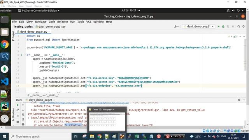The width and height of the screenshot is (249, 140).
Task: Open the disc icon in the Ubuntu dock
Action: click(x=5, y=119)
